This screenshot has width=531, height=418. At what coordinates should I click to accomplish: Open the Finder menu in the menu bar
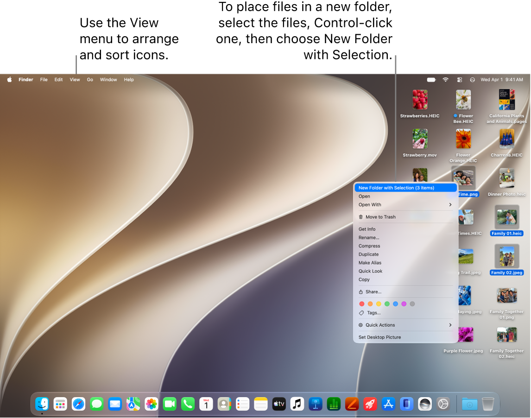(x=26, y=80)
